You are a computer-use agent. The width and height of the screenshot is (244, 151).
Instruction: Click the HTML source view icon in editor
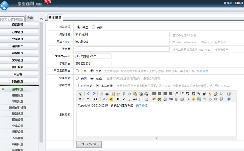pos(81,94)
